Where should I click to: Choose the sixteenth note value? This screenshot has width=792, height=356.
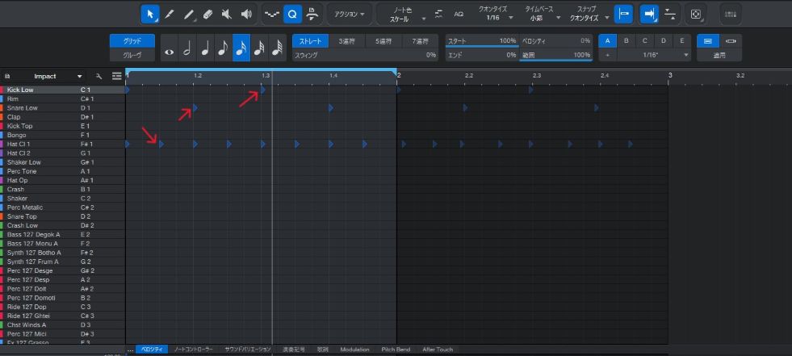[241, 48]
